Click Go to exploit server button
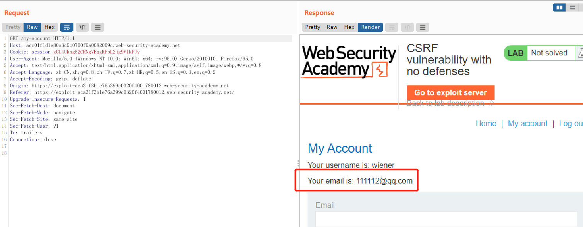 pyautogui.click(x=450, y=93)
